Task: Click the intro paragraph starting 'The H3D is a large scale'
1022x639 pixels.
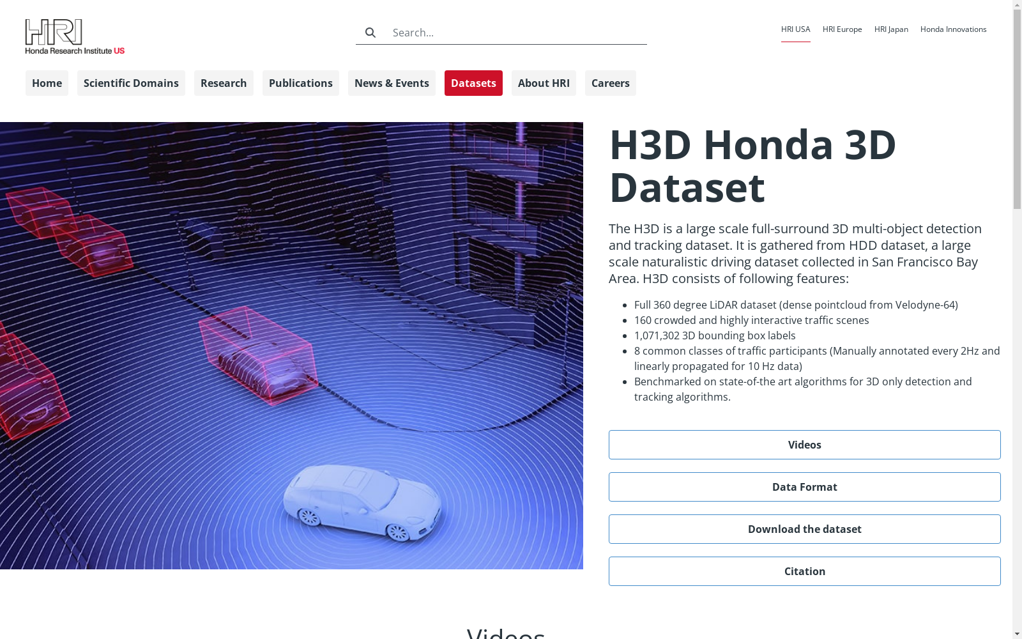Action: pos(795,254)
